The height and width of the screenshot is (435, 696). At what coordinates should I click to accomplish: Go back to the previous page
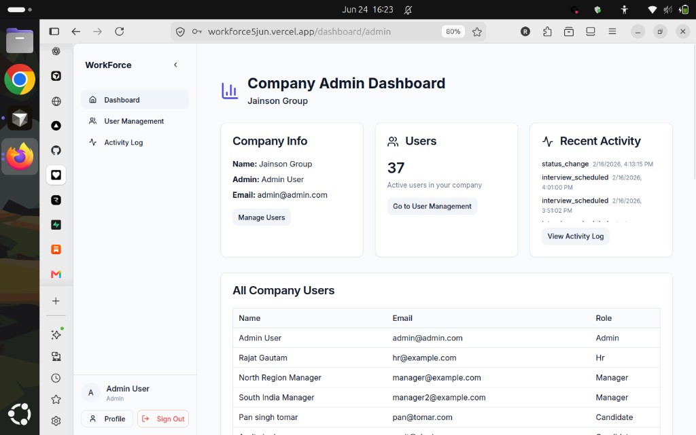(76, 31)
